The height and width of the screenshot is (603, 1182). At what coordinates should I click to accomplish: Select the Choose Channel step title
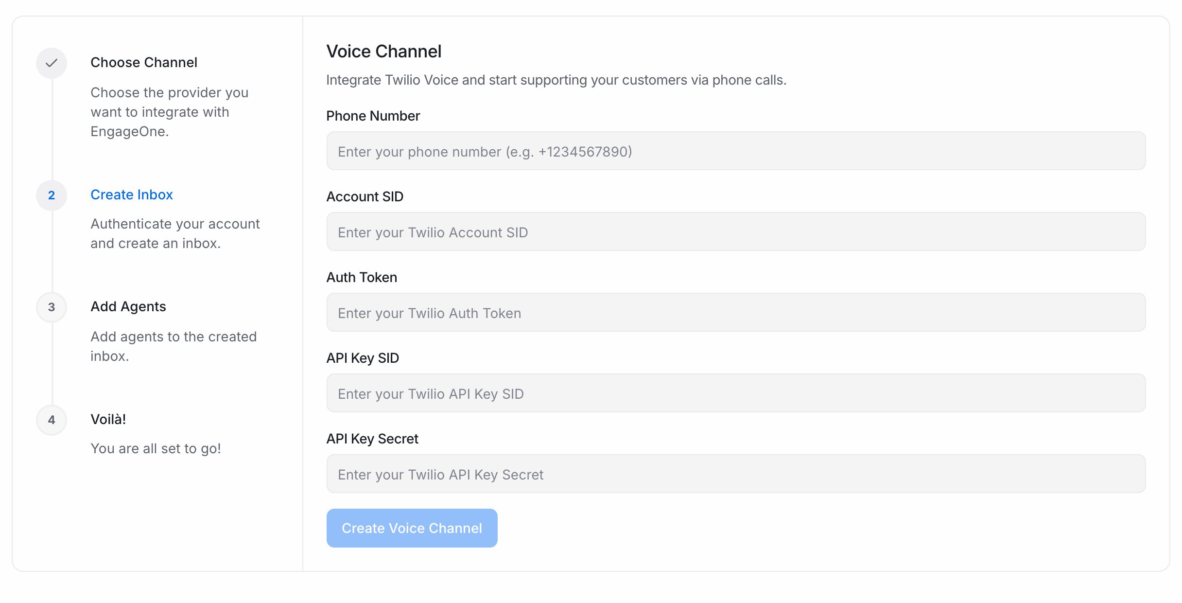tap(144, 62)
